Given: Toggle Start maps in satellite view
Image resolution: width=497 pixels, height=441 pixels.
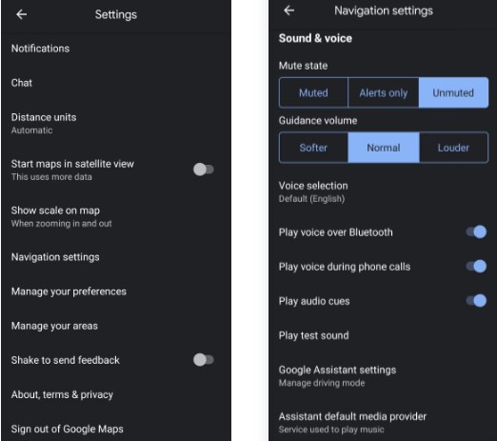Looking at the screenshot, I should (x=204, y=170).
